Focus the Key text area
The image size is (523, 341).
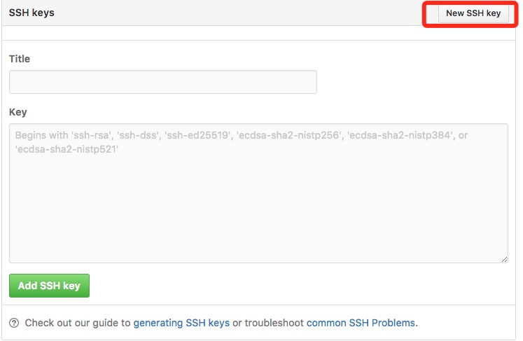(x=258, y=193)
